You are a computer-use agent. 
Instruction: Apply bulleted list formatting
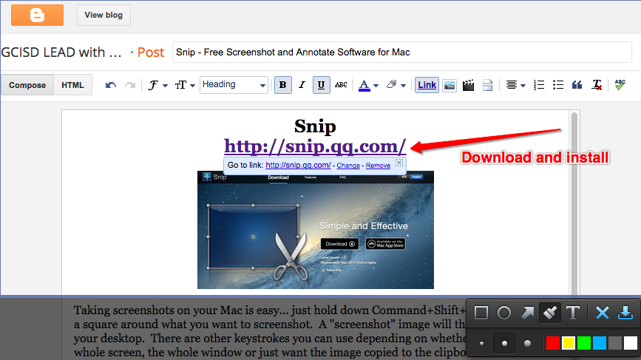pyautogui.click(x=558, y=85)
